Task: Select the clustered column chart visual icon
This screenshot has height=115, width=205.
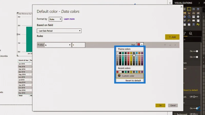Action: [x=189, y=9]
